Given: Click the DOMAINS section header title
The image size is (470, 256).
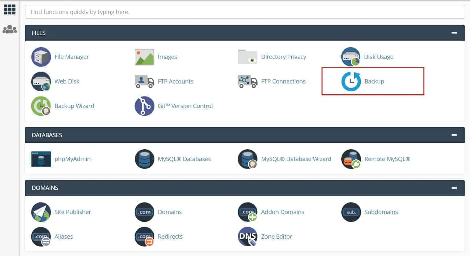Looking at the screenshot, I should point(45,188).
